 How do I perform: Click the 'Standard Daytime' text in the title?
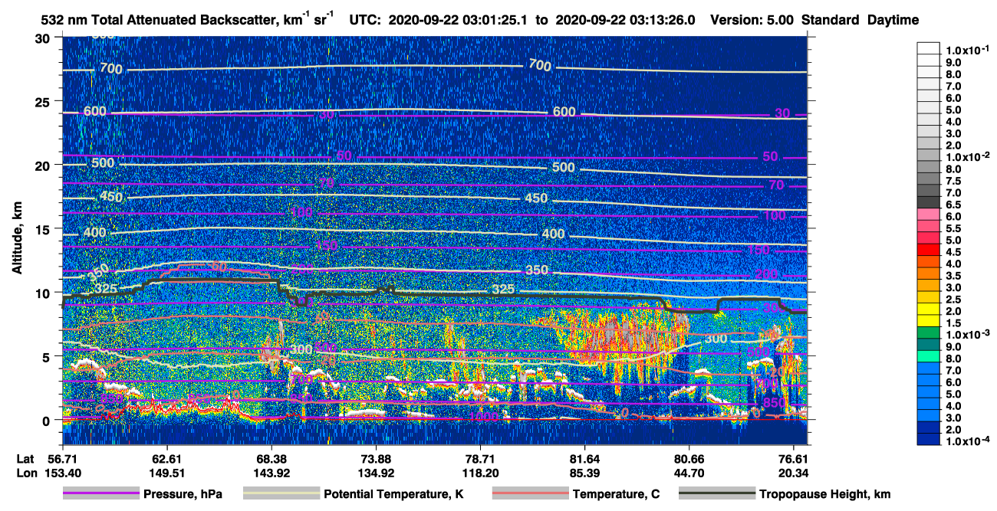click(x=860, y=20)
